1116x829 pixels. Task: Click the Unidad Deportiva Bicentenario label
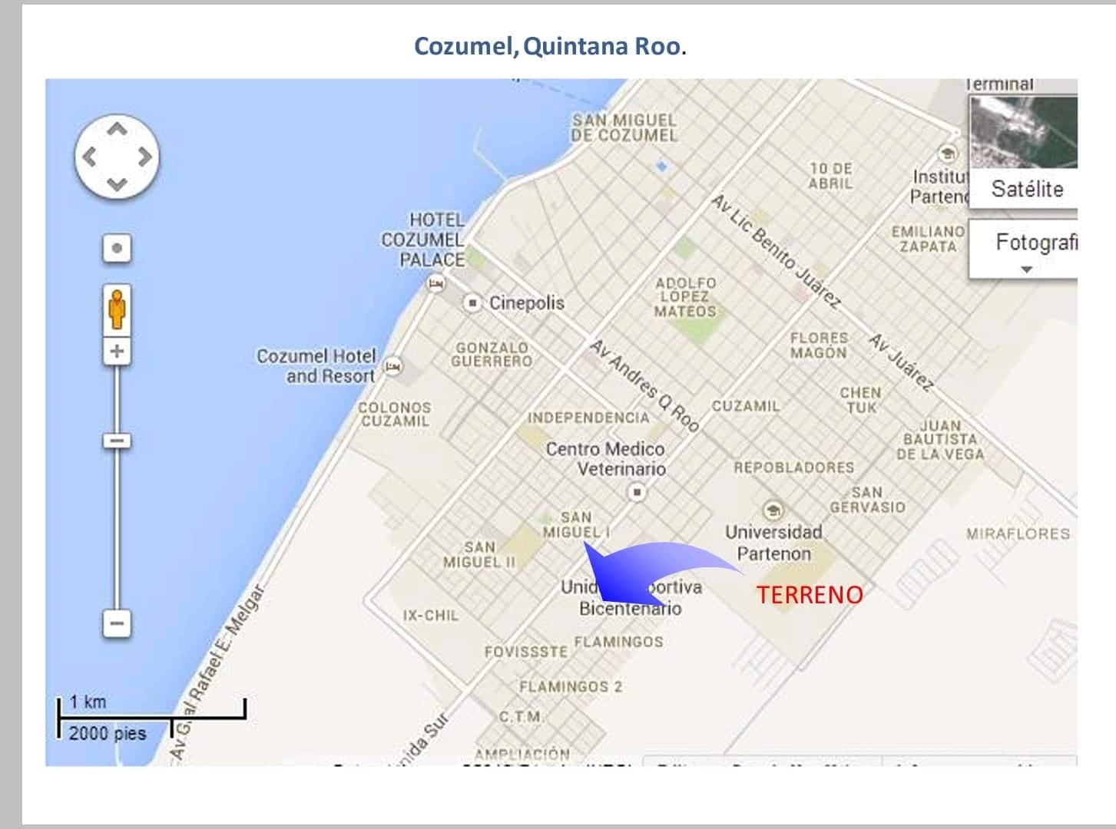[x=631, y=598]
